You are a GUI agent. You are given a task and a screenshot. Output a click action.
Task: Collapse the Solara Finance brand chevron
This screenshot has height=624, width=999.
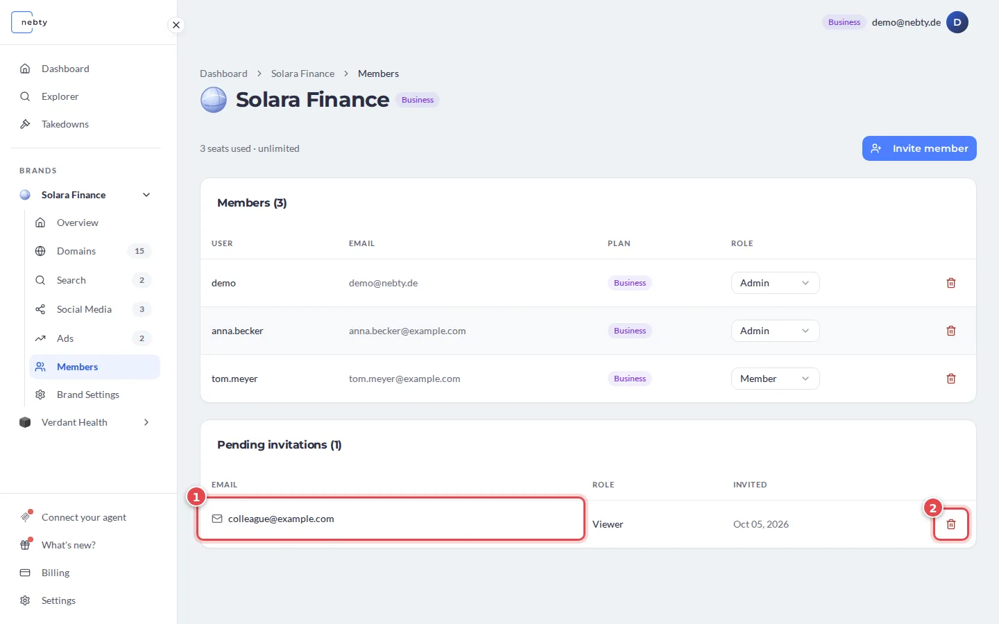pos(146,195)
